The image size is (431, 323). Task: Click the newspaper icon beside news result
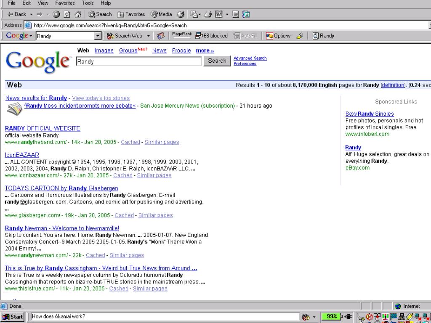14,109
